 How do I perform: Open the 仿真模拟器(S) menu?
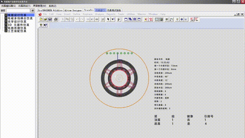pos(8,6)
